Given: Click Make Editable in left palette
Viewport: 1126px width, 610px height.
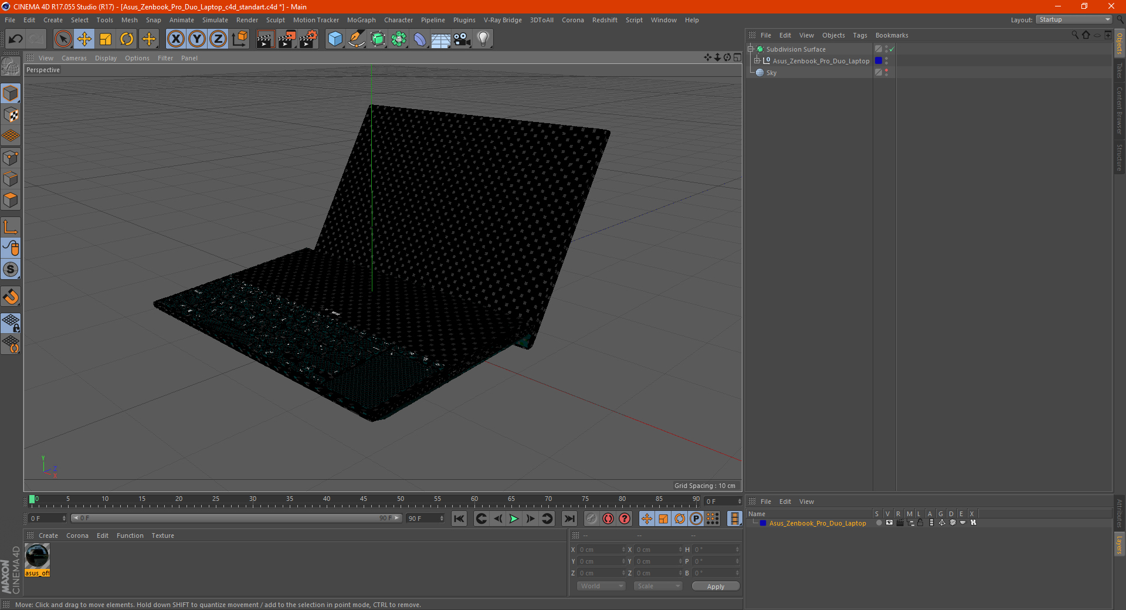Looking at the screenshot, I should [x=11, y=67].
